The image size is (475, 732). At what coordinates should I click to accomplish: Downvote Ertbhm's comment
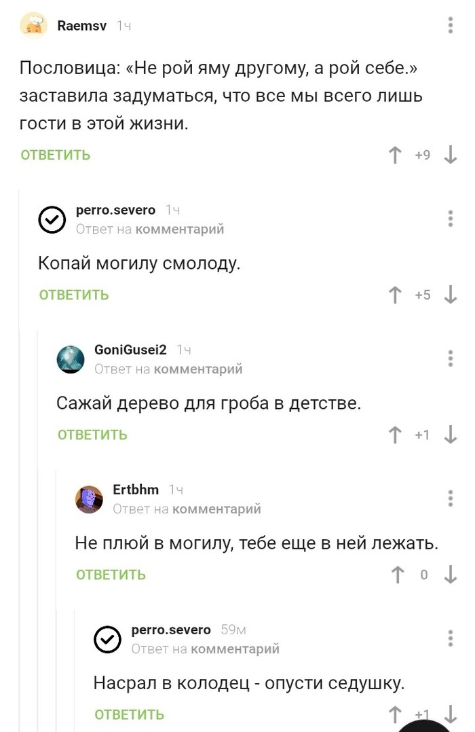click(450, 575)
